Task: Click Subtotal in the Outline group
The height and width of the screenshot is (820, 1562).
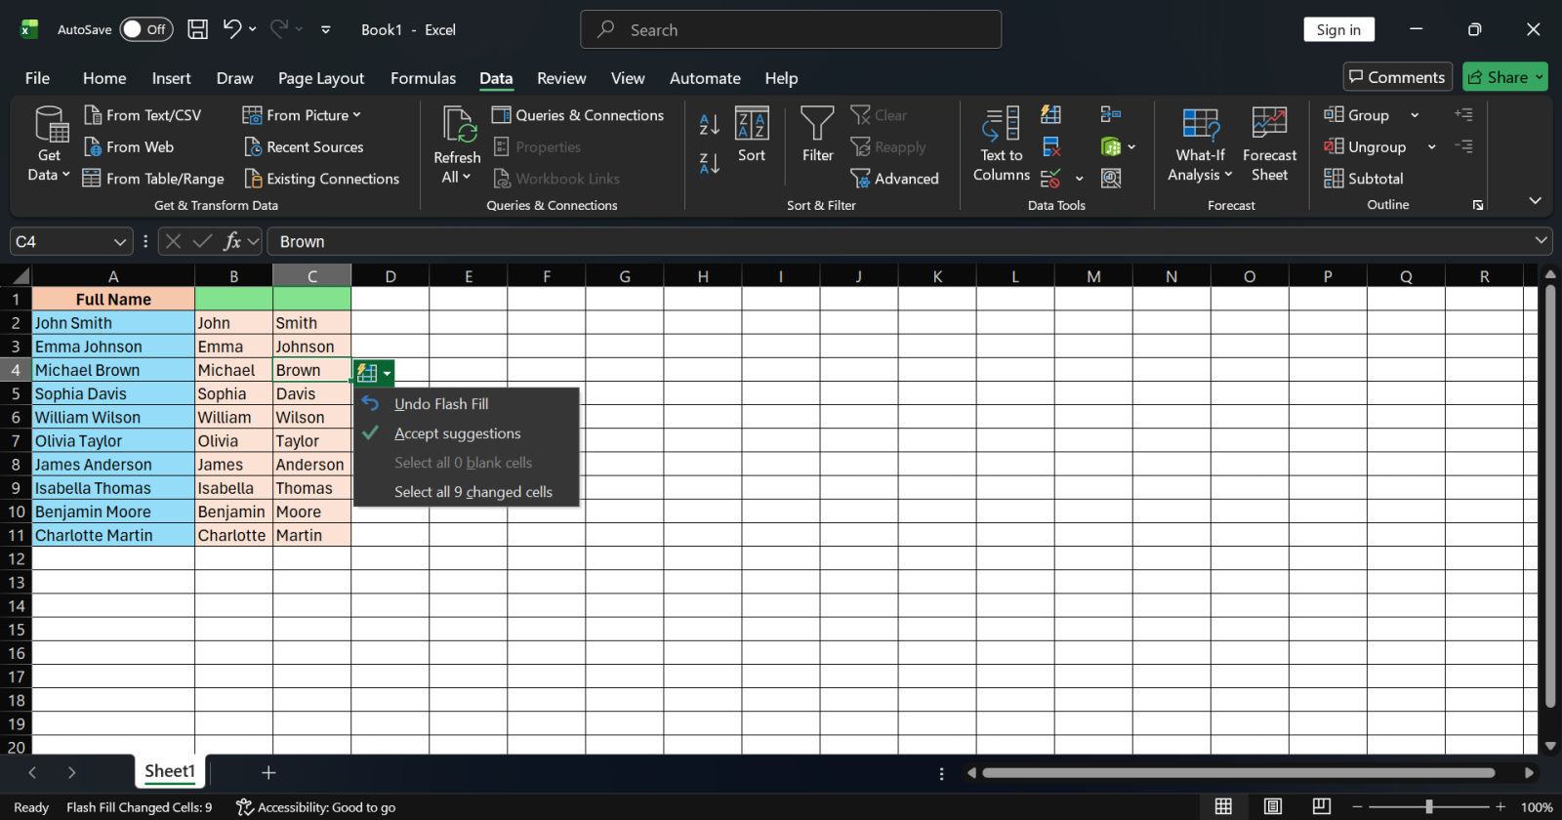Action: (1364, 179)
